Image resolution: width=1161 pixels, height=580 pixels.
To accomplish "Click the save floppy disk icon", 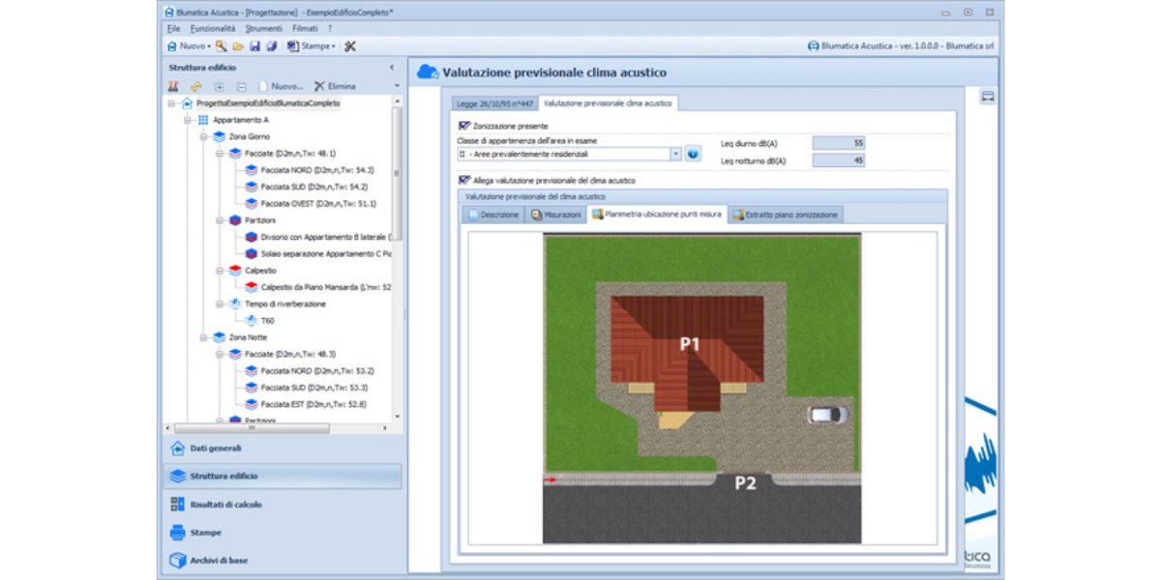I will [x=254, y=46].
